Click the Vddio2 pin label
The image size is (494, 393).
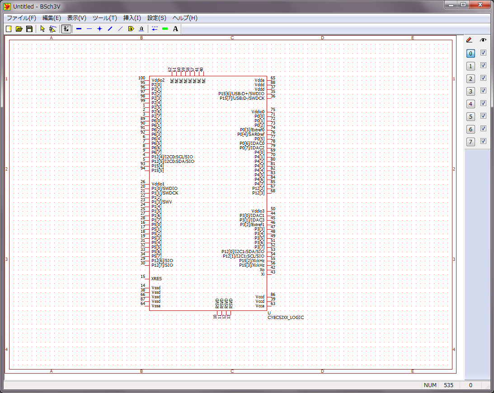[x=158, y=80]
